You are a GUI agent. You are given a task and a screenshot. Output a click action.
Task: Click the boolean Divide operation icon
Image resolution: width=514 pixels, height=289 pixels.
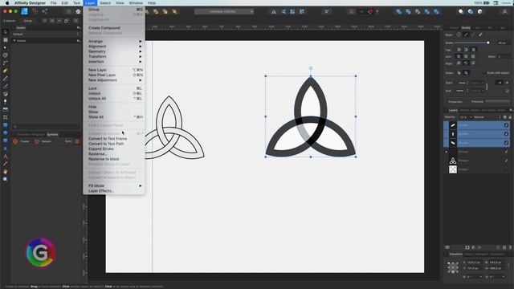pos(437,11)
